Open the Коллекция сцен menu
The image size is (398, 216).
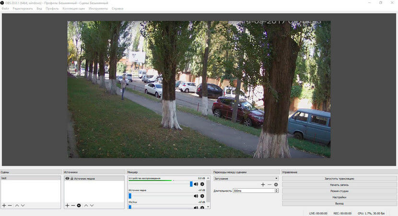(x=74, y=9)
